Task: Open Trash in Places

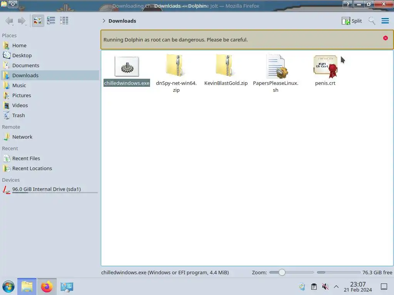Action: 50,116
